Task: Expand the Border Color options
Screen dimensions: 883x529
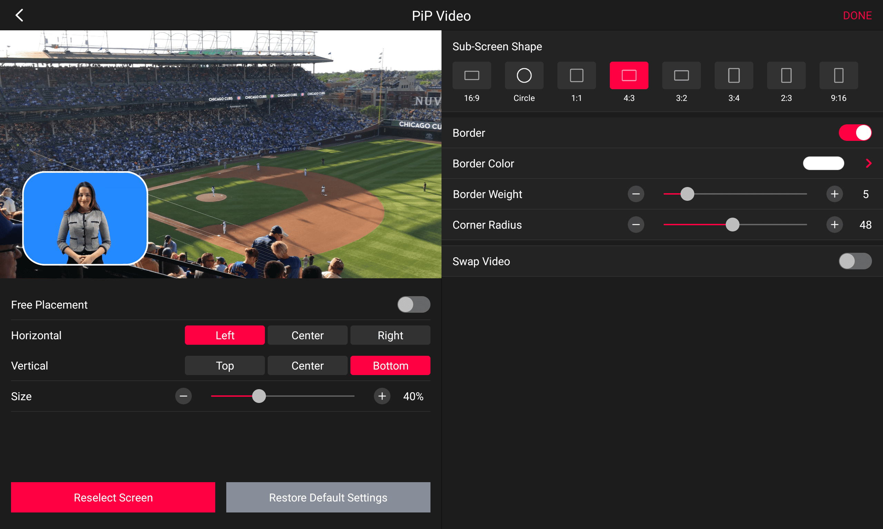Action: [x=868, y=163]
